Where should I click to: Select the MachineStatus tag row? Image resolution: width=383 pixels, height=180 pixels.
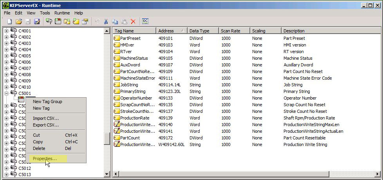134,58
